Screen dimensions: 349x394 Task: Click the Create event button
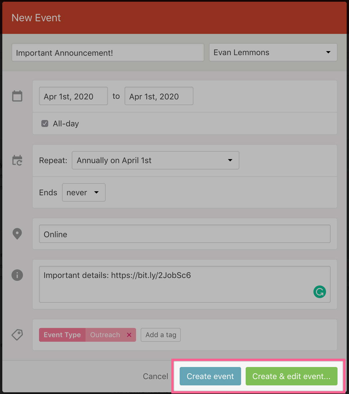(x=210, y=376)
